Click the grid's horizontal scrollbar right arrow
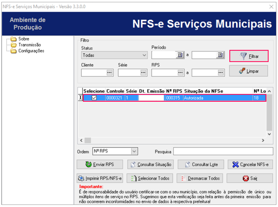This screenshot has height=207, width=278. pyautogui.click(x=263, y=140)
